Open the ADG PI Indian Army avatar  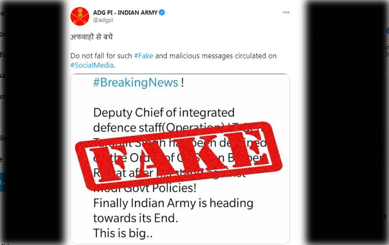80,16
